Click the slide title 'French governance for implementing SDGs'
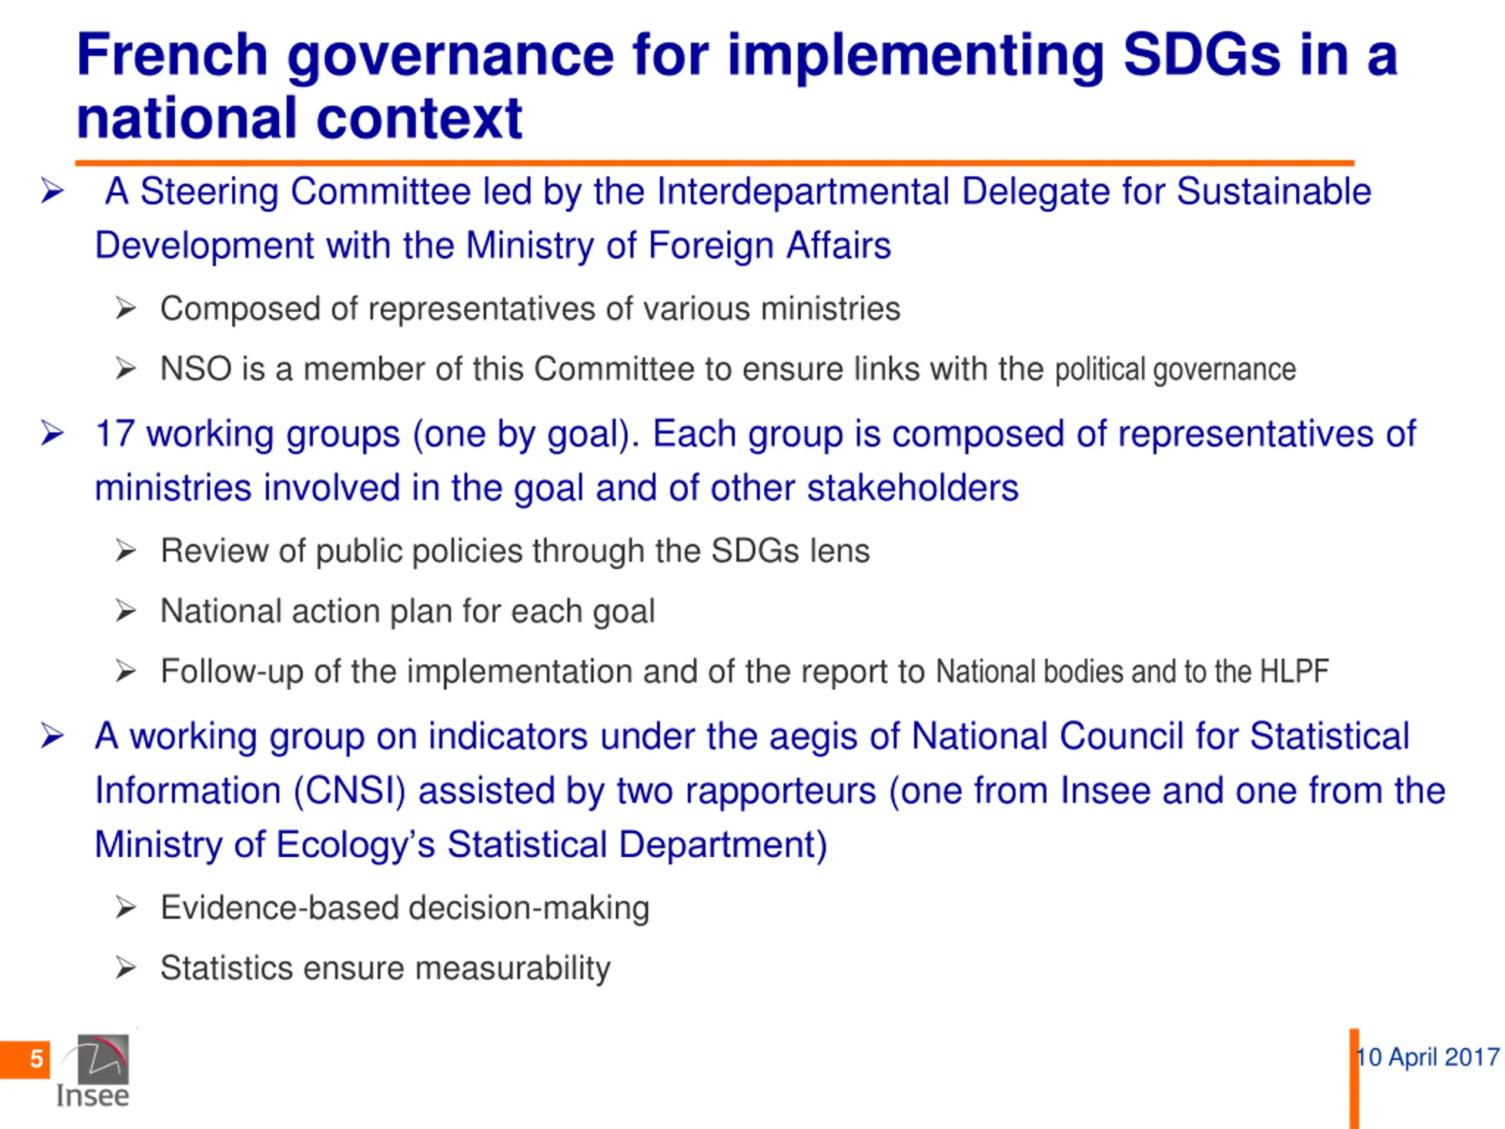The image size is (1505, 1129). click(737, 86)
